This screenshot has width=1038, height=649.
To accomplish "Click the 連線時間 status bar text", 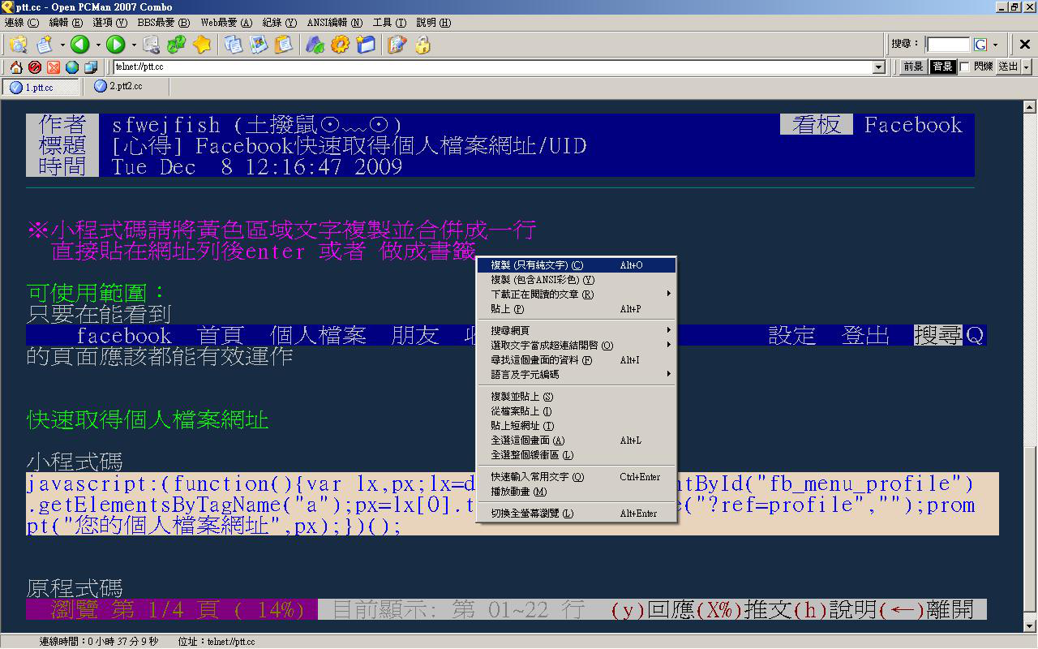I will (99, 642).
